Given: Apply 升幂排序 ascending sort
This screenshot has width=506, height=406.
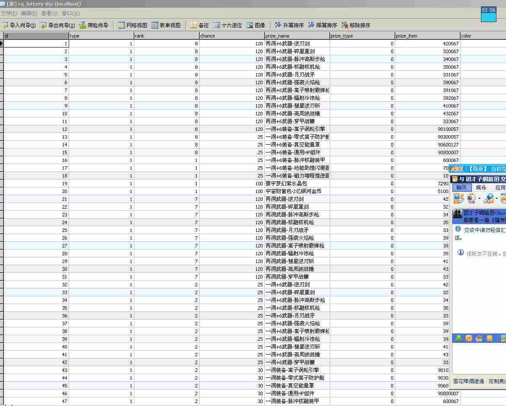Looking at the screenshot, I should pos(289,25).
